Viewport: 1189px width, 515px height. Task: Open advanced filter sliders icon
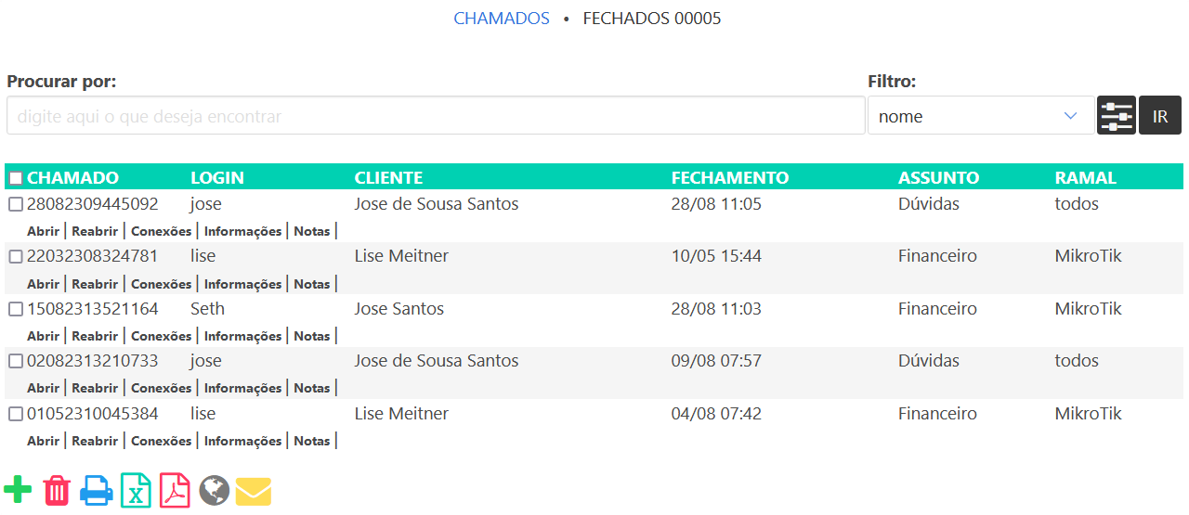(x=1117, y=116)
